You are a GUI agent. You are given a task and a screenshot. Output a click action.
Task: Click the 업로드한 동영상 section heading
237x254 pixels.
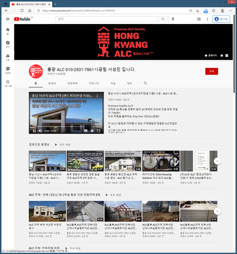[39, 144]
